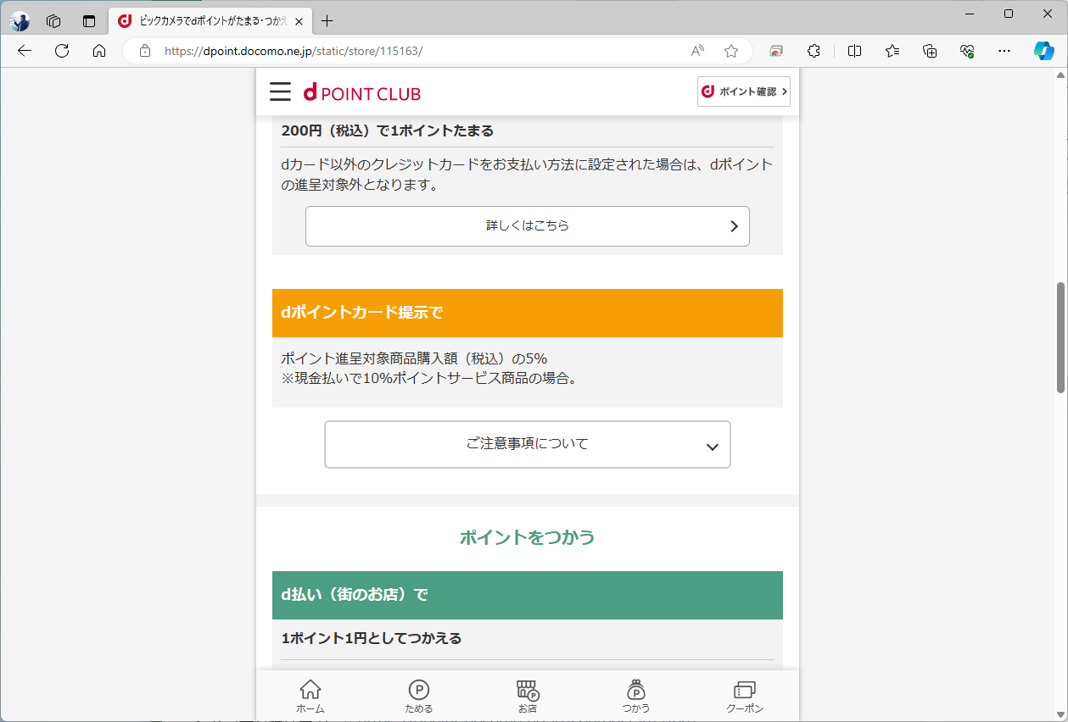The width and height of the screenshot is (1068, 722).
Task: Open the ためる tab in bottom navigation
Action: [419, 697]
